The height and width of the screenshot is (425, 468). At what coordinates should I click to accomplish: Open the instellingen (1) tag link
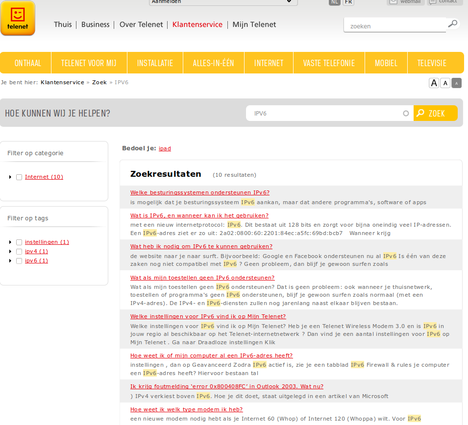[x=47, y=242]
